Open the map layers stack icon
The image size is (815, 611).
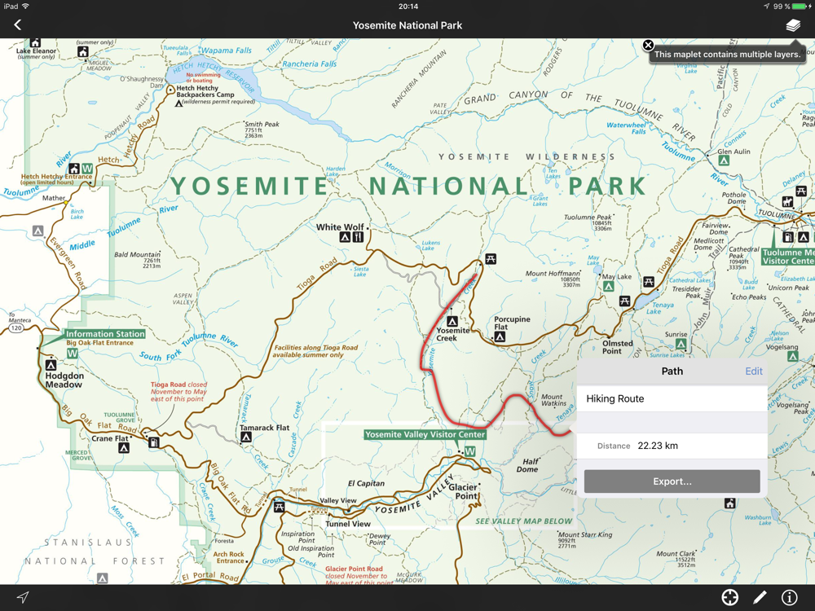click(793, 25)
